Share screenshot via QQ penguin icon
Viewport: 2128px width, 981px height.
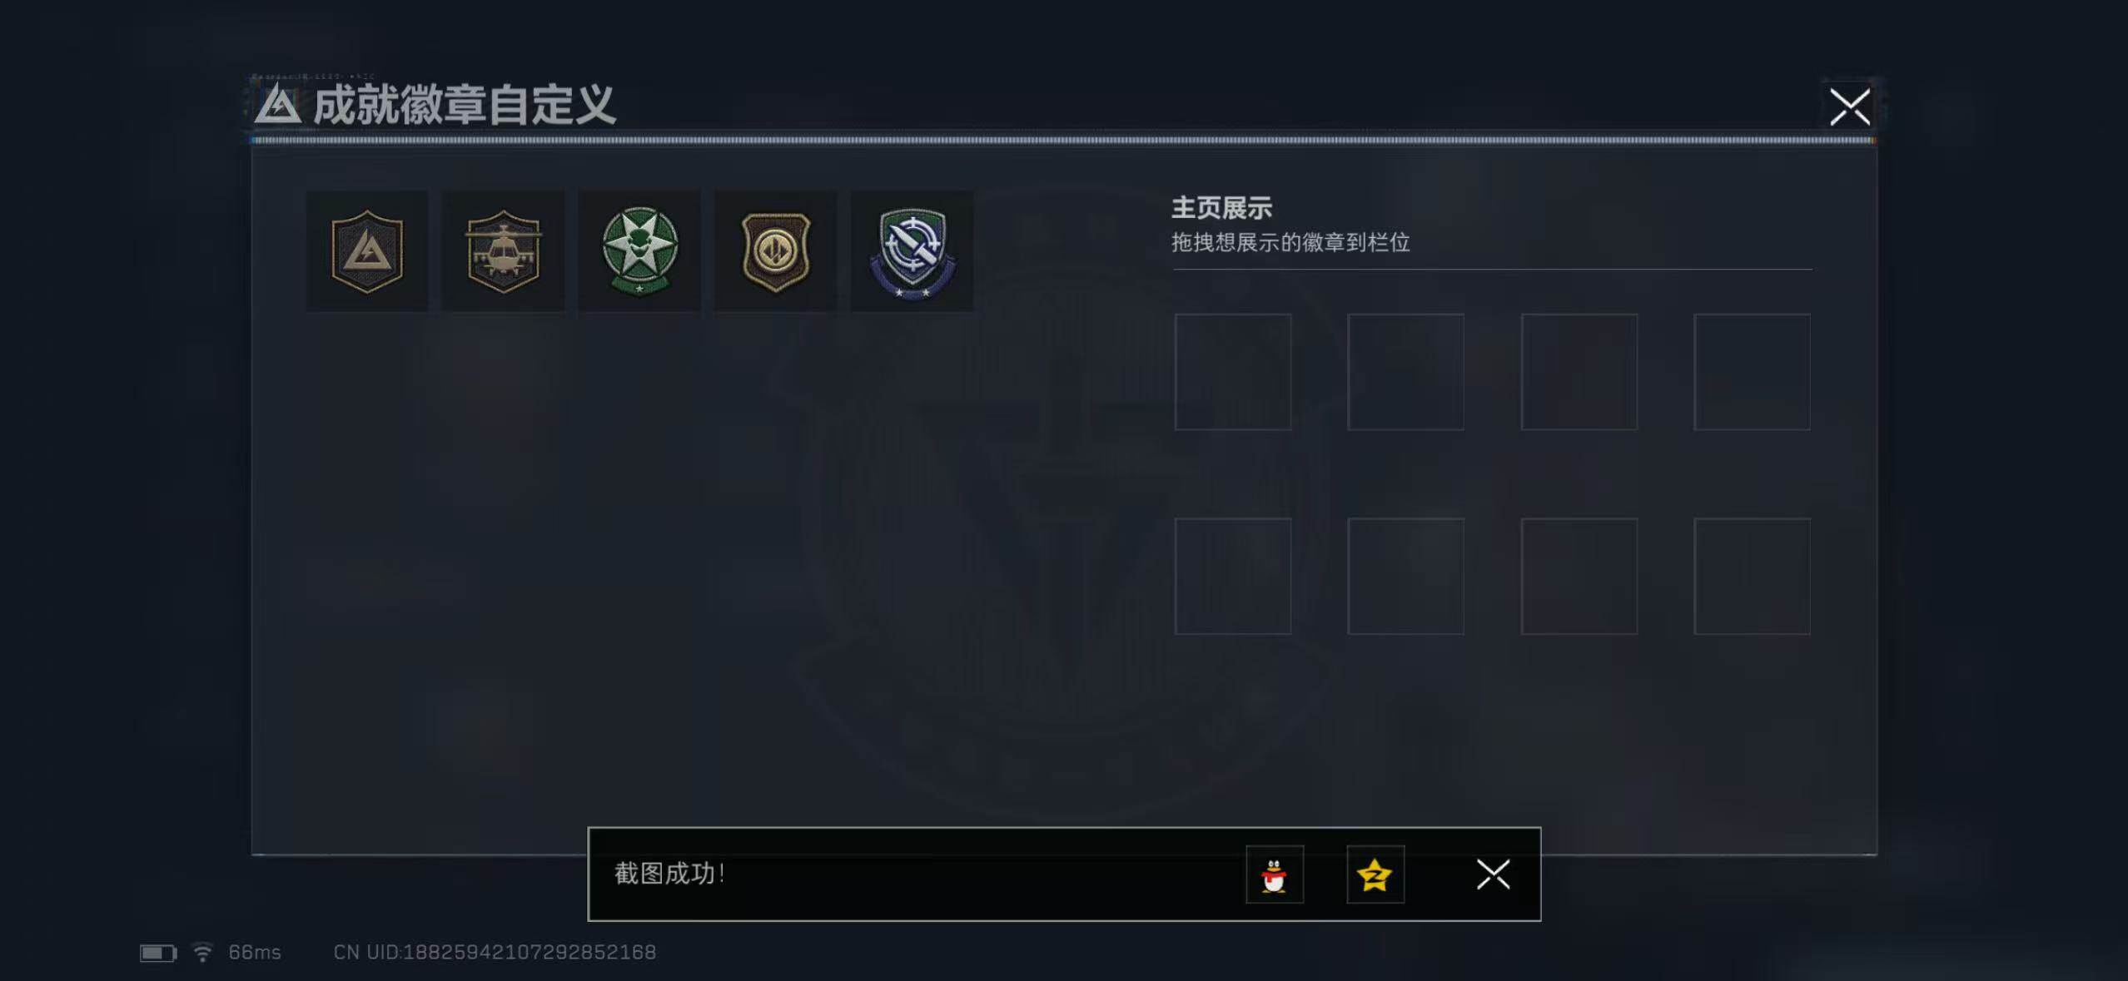(x=1275, y=874)
